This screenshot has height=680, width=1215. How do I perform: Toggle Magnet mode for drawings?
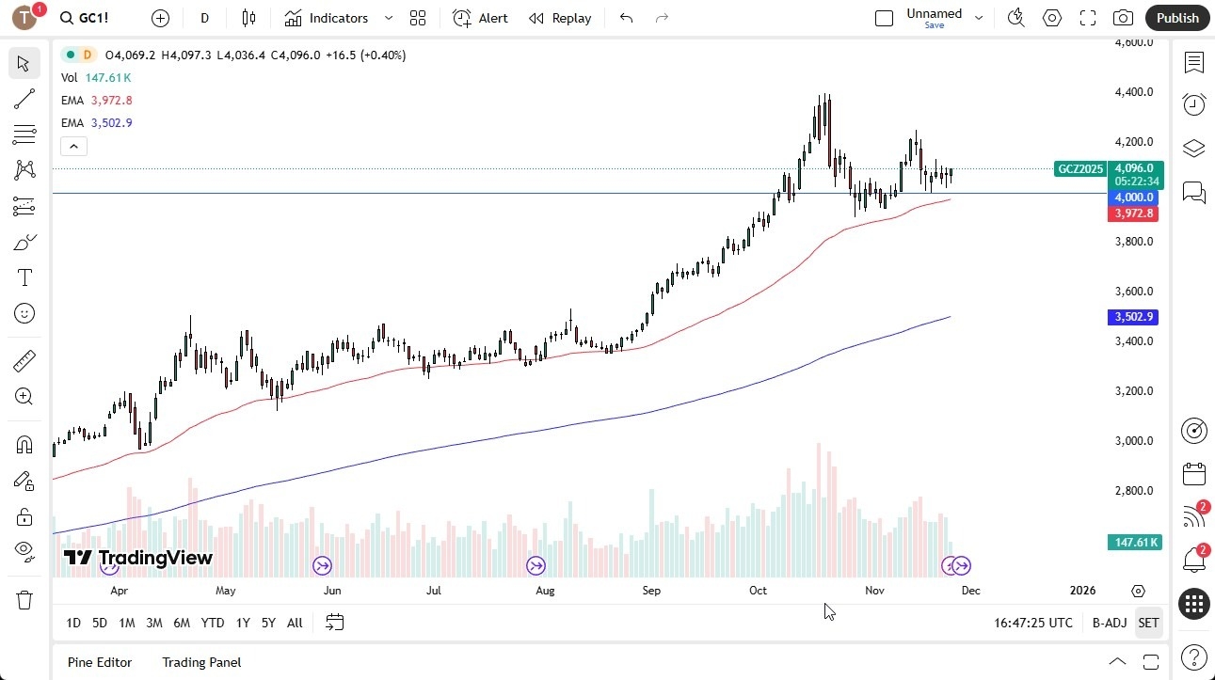pyautogui.click(x=24, y=444)
